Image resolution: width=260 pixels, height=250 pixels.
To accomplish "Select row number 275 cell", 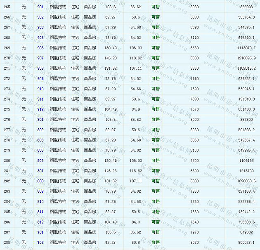I will point(7,109).
